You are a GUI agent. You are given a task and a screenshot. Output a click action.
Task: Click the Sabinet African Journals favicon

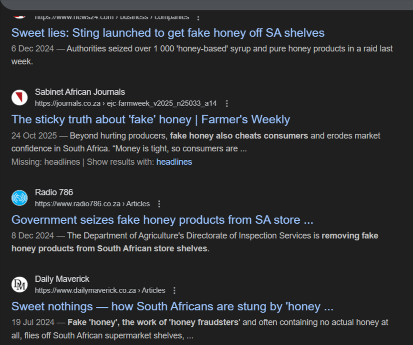pyautogui.click(x=20, y=98)
